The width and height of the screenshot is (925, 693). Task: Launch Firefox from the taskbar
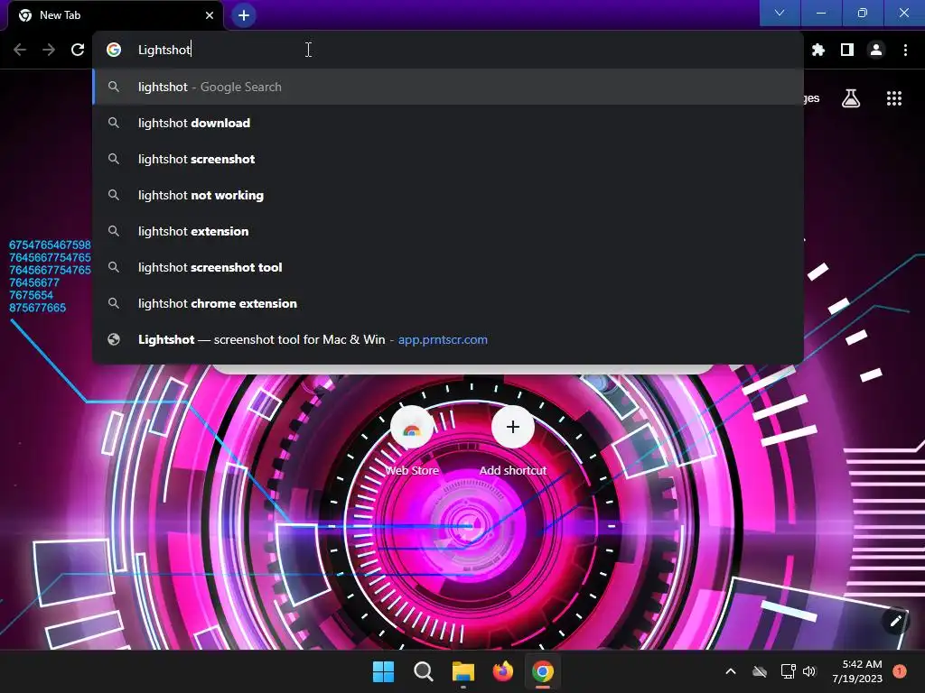(x=502, y=671)
